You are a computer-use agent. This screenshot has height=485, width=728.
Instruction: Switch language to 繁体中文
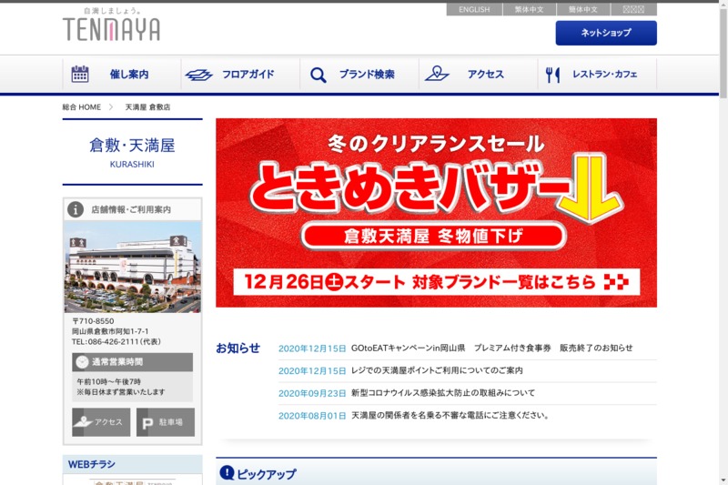coord(529,10)
